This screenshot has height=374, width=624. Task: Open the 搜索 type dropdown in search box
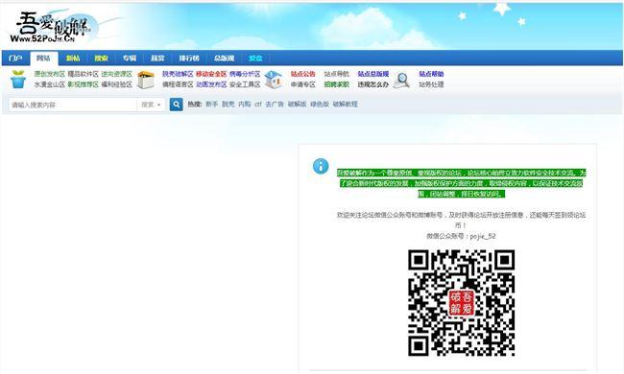coord(151,105)
